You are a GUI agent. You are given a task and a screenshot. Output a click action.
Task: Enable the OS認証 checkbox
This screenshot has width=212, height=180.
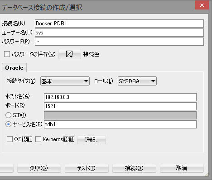tap(10, 139)
